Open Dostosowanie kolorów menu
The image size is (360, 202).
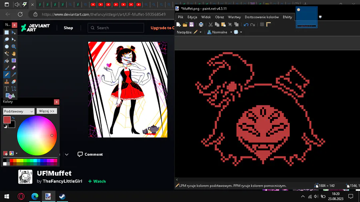pyautogui.click(x=262, y=17)
